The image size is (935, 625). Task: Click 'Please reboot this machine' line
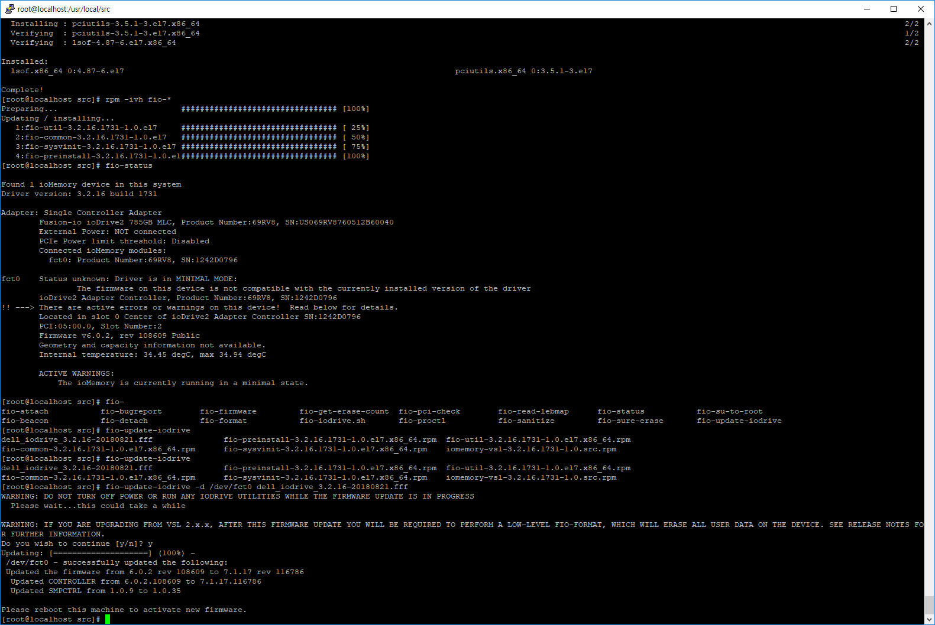point(124,610)
